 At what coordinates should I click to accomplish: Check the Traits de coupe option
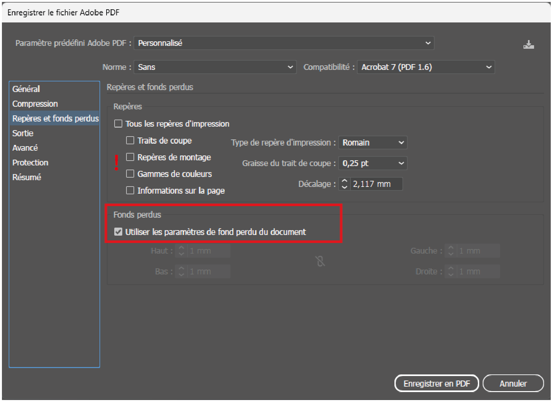(x=130, y=140)
